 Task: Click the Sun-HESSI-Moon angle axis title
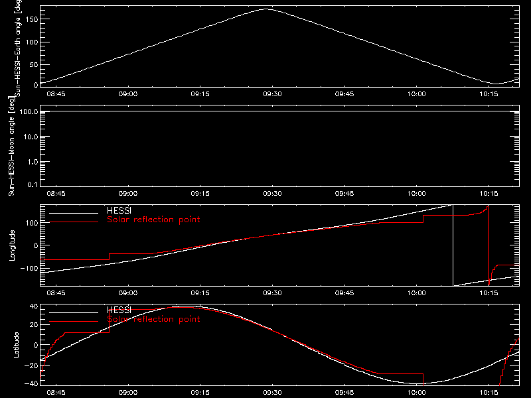(x=11, y=146)
